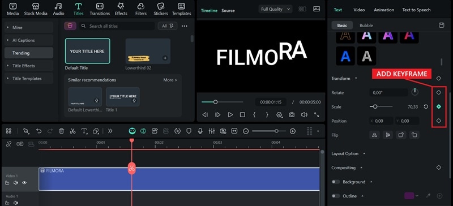Mute the Audio 1 track

[16, 203]
